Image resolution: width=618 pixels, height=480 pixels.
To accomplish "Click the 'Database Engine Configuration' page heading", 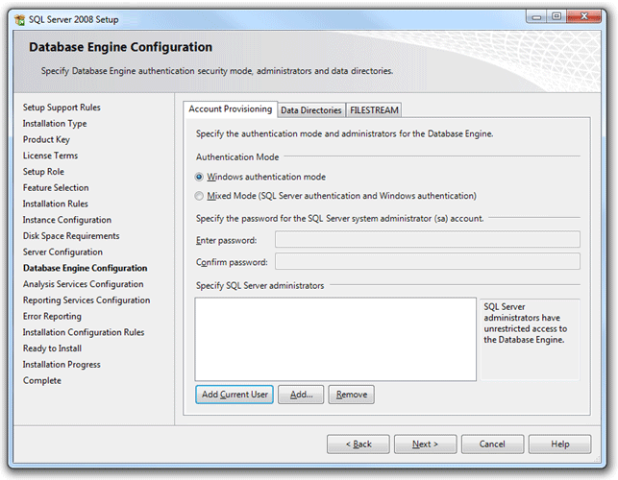I will (120, 47).
